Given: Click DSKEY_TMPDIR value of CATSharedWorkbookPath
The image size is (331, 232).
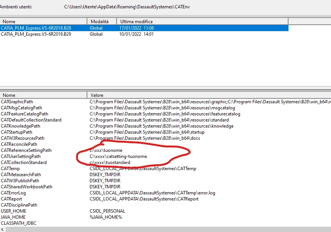Looking at the screenshot, I should (105, 187).
